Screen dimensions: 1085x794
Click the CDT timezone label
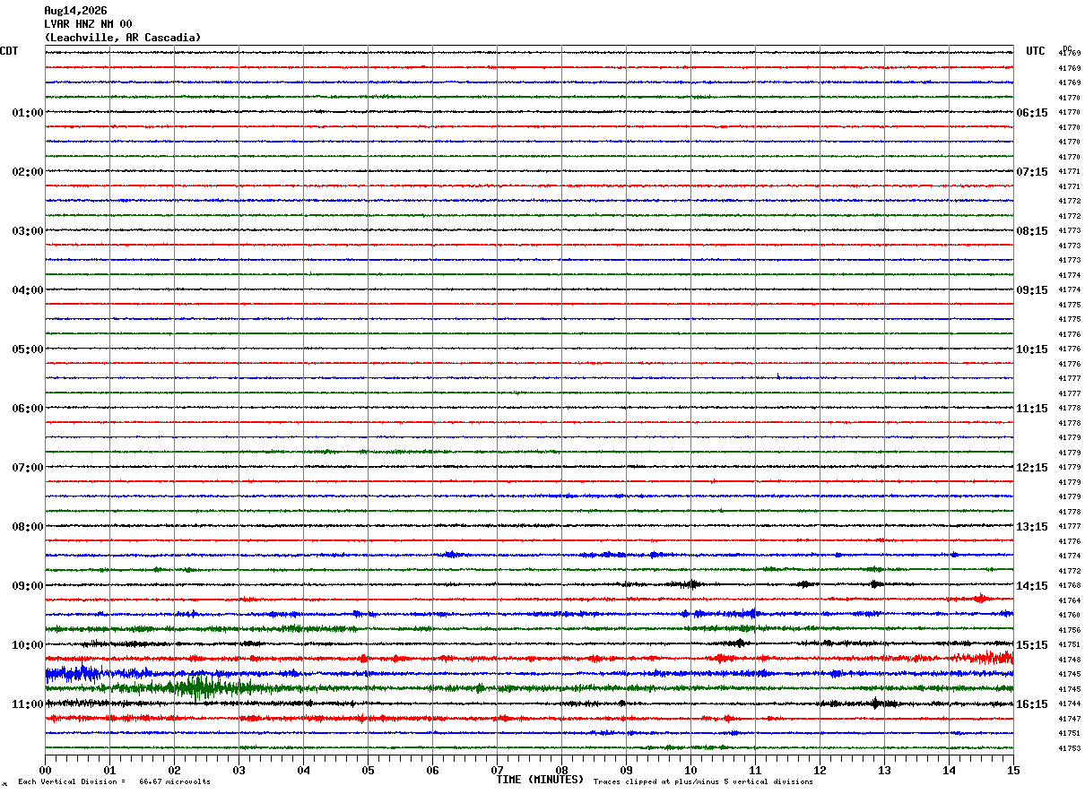pos(9,51)
